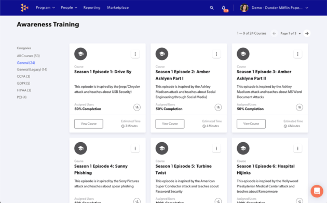327x203 pixels.
Task: Click graduation cap icon on Drive By card
Action: [80, 54]
